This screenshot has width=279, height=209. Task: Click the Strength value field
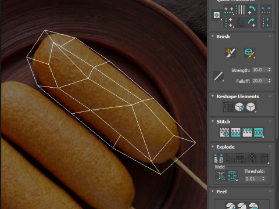click(x=259, y=70)
